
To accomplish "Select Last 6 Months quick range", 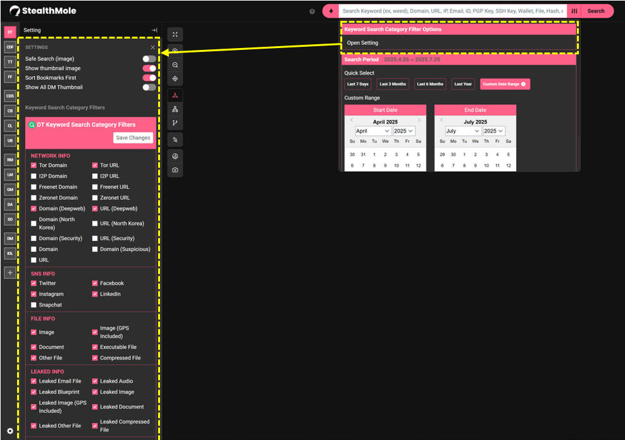I will 430,85.
